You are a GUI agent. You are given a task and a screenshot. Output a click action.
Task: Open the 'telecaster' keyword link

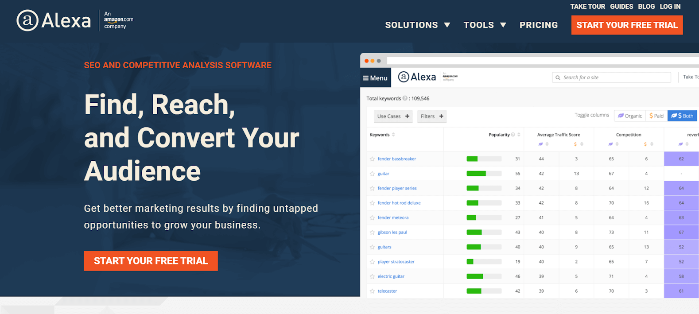click(387, 291)
